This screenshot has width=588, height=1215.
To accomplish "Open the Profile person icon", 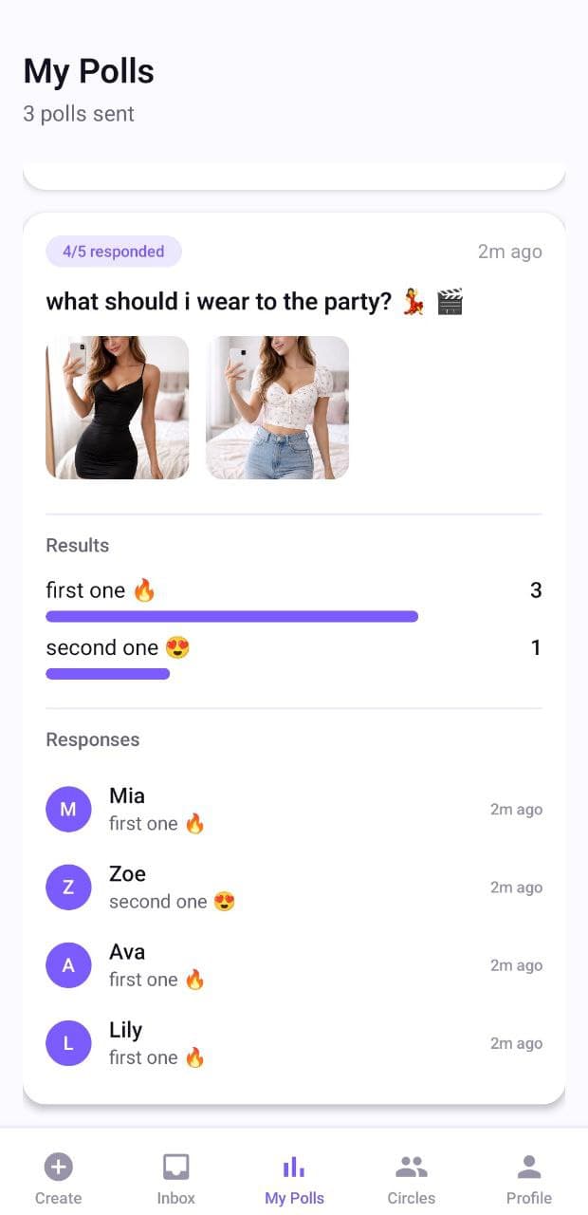I will 528,1166.
